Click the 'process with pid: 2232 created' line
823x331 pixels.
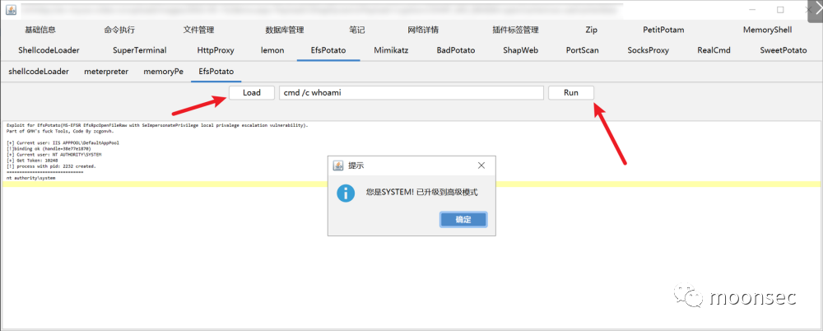(51, 166)
